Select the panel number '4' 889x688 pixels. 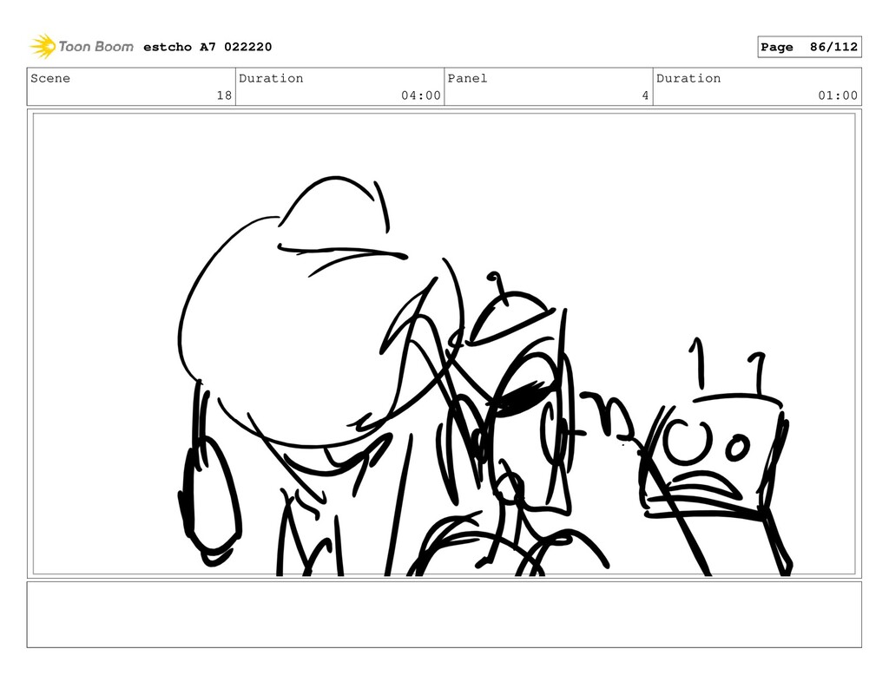click(x=645, y=95)
